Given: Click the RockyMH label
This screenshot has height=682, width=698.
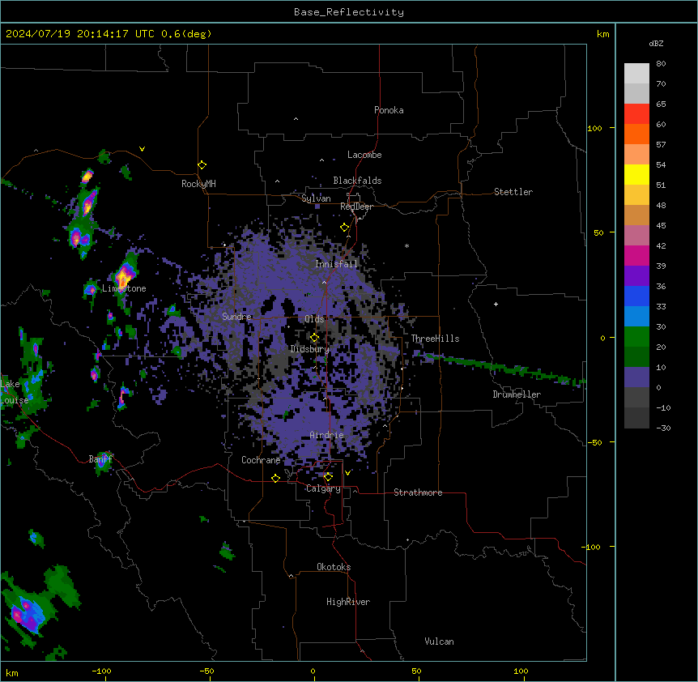Looking at the screenshot, I should (198, 184).
